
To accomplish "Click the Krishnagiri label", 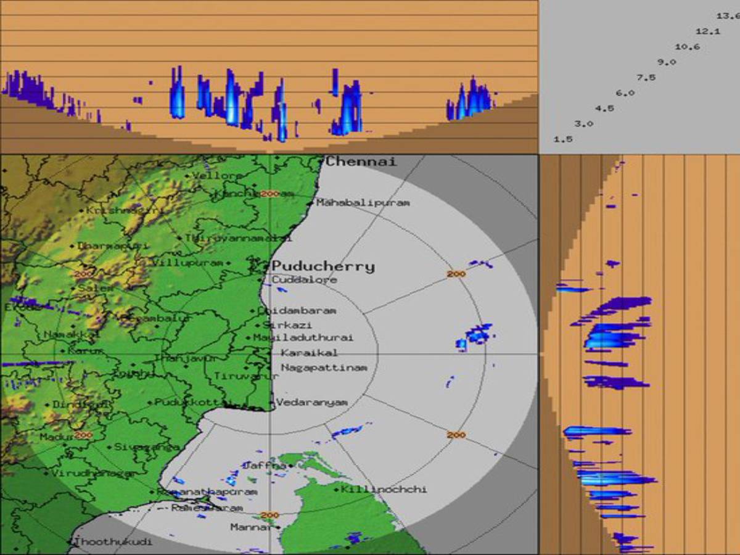I will [x=125, y=210].
